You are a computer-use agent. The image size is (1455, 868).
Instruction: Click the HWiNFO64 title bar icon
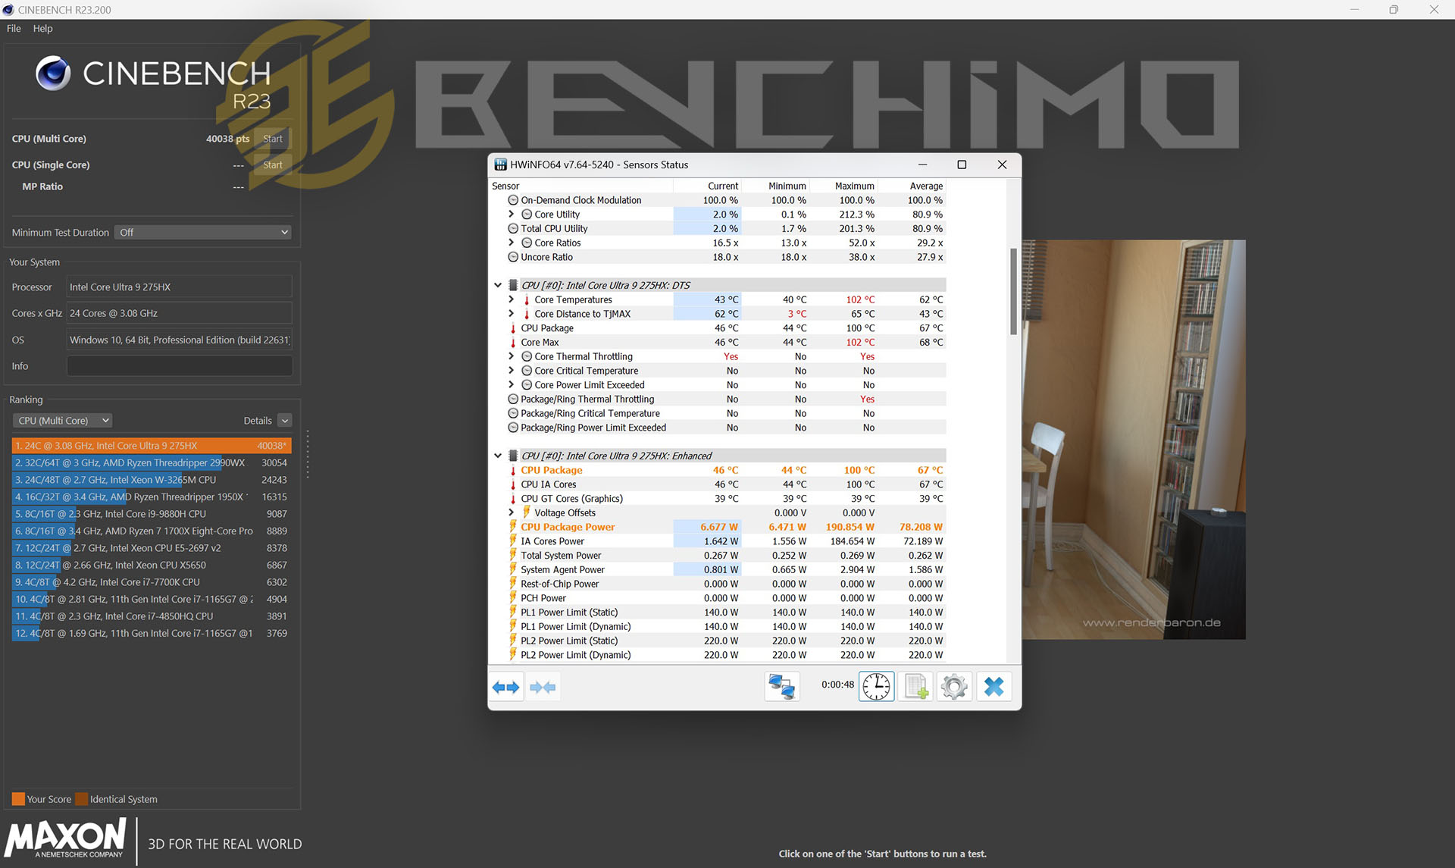500,165
